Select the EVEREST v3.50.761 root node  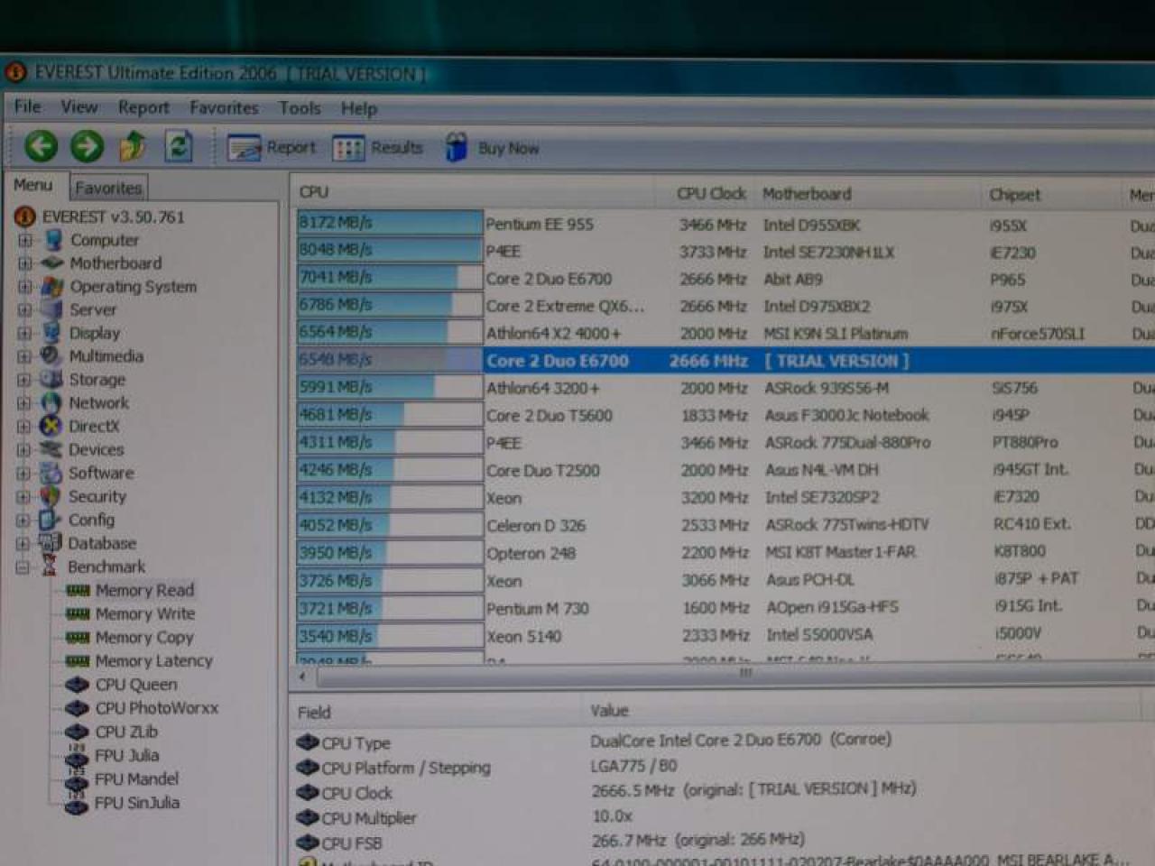point(113,216)
